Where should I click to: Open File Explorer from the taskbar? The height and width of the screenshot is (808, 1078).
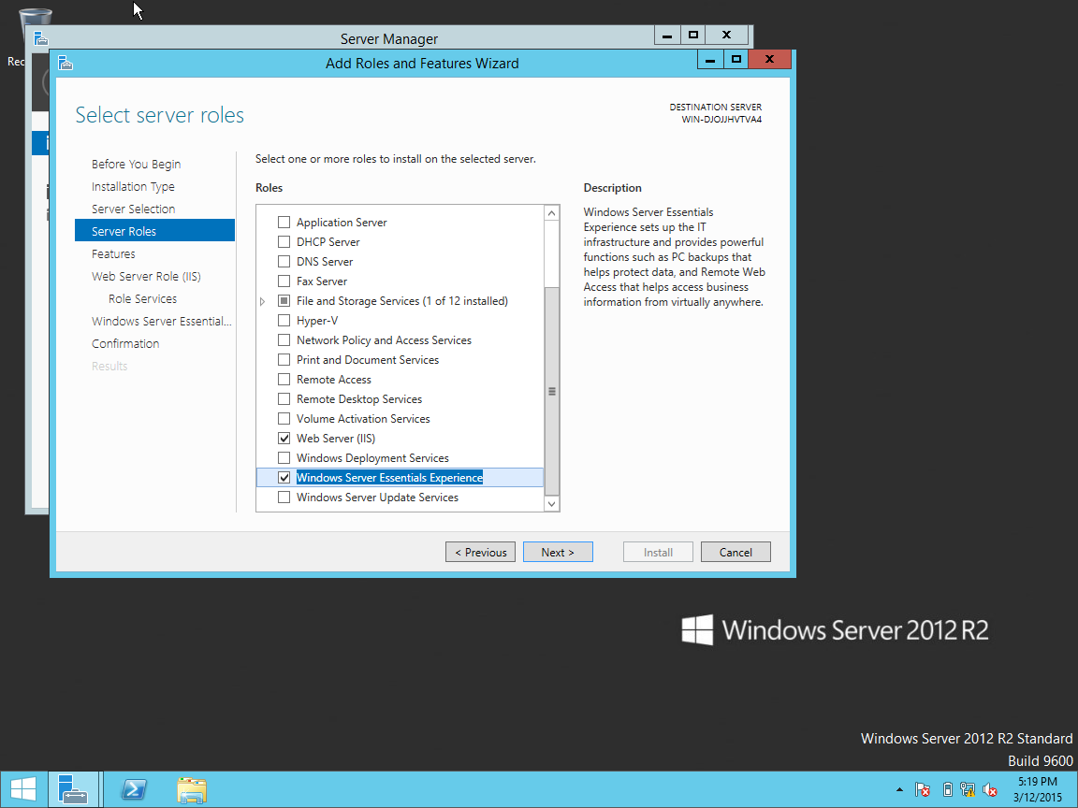point(192,790)
